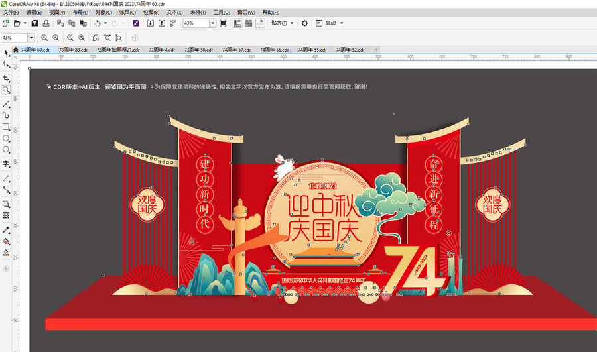This screenshot has height=352, width=597.
Task: Zoom to page width
Action: 107,38
